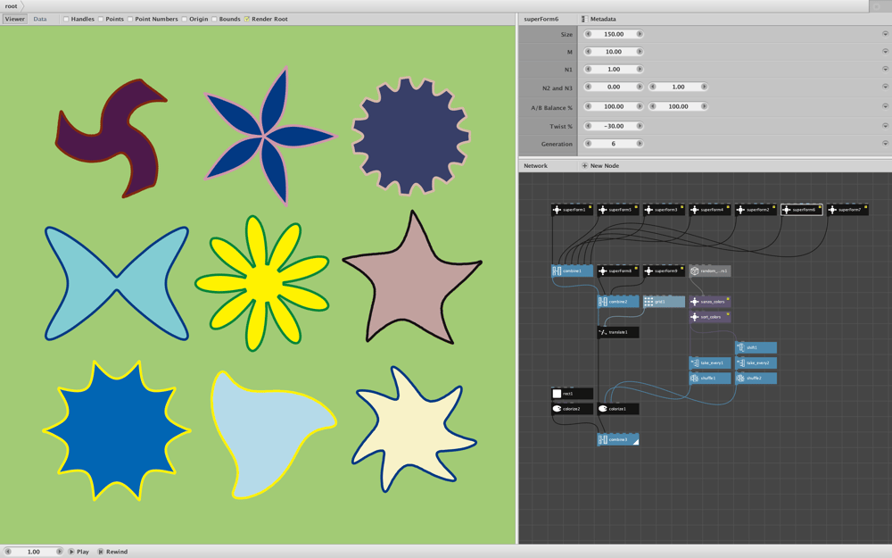Screen dimensions: 892x558
Task: Increase the frame number with right arrow
Action: [59, 552]
